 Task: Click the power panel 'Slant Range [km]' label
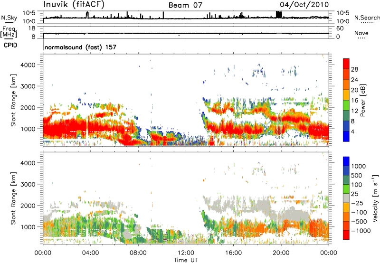13,100
